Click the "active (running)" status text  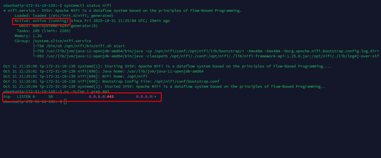coord(51,21)
